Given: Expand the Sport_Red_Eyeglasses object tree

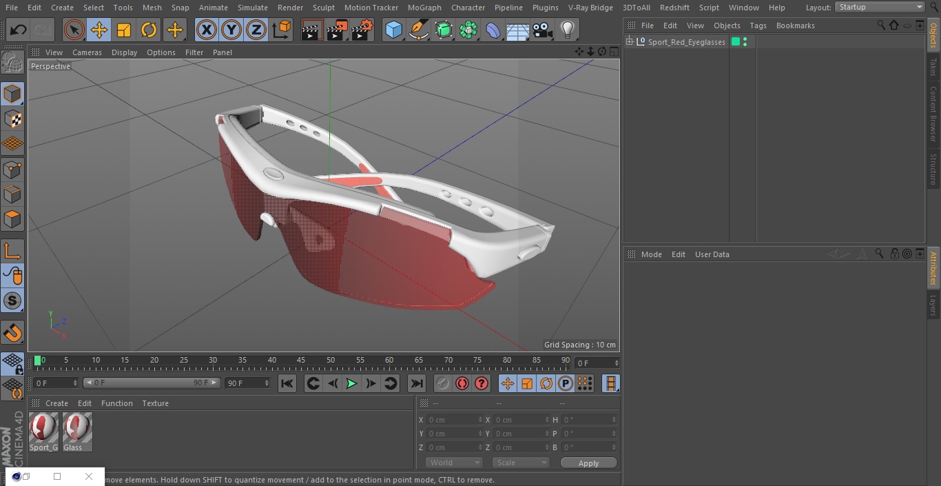Looking at the screenshot, I should (629, 42).
